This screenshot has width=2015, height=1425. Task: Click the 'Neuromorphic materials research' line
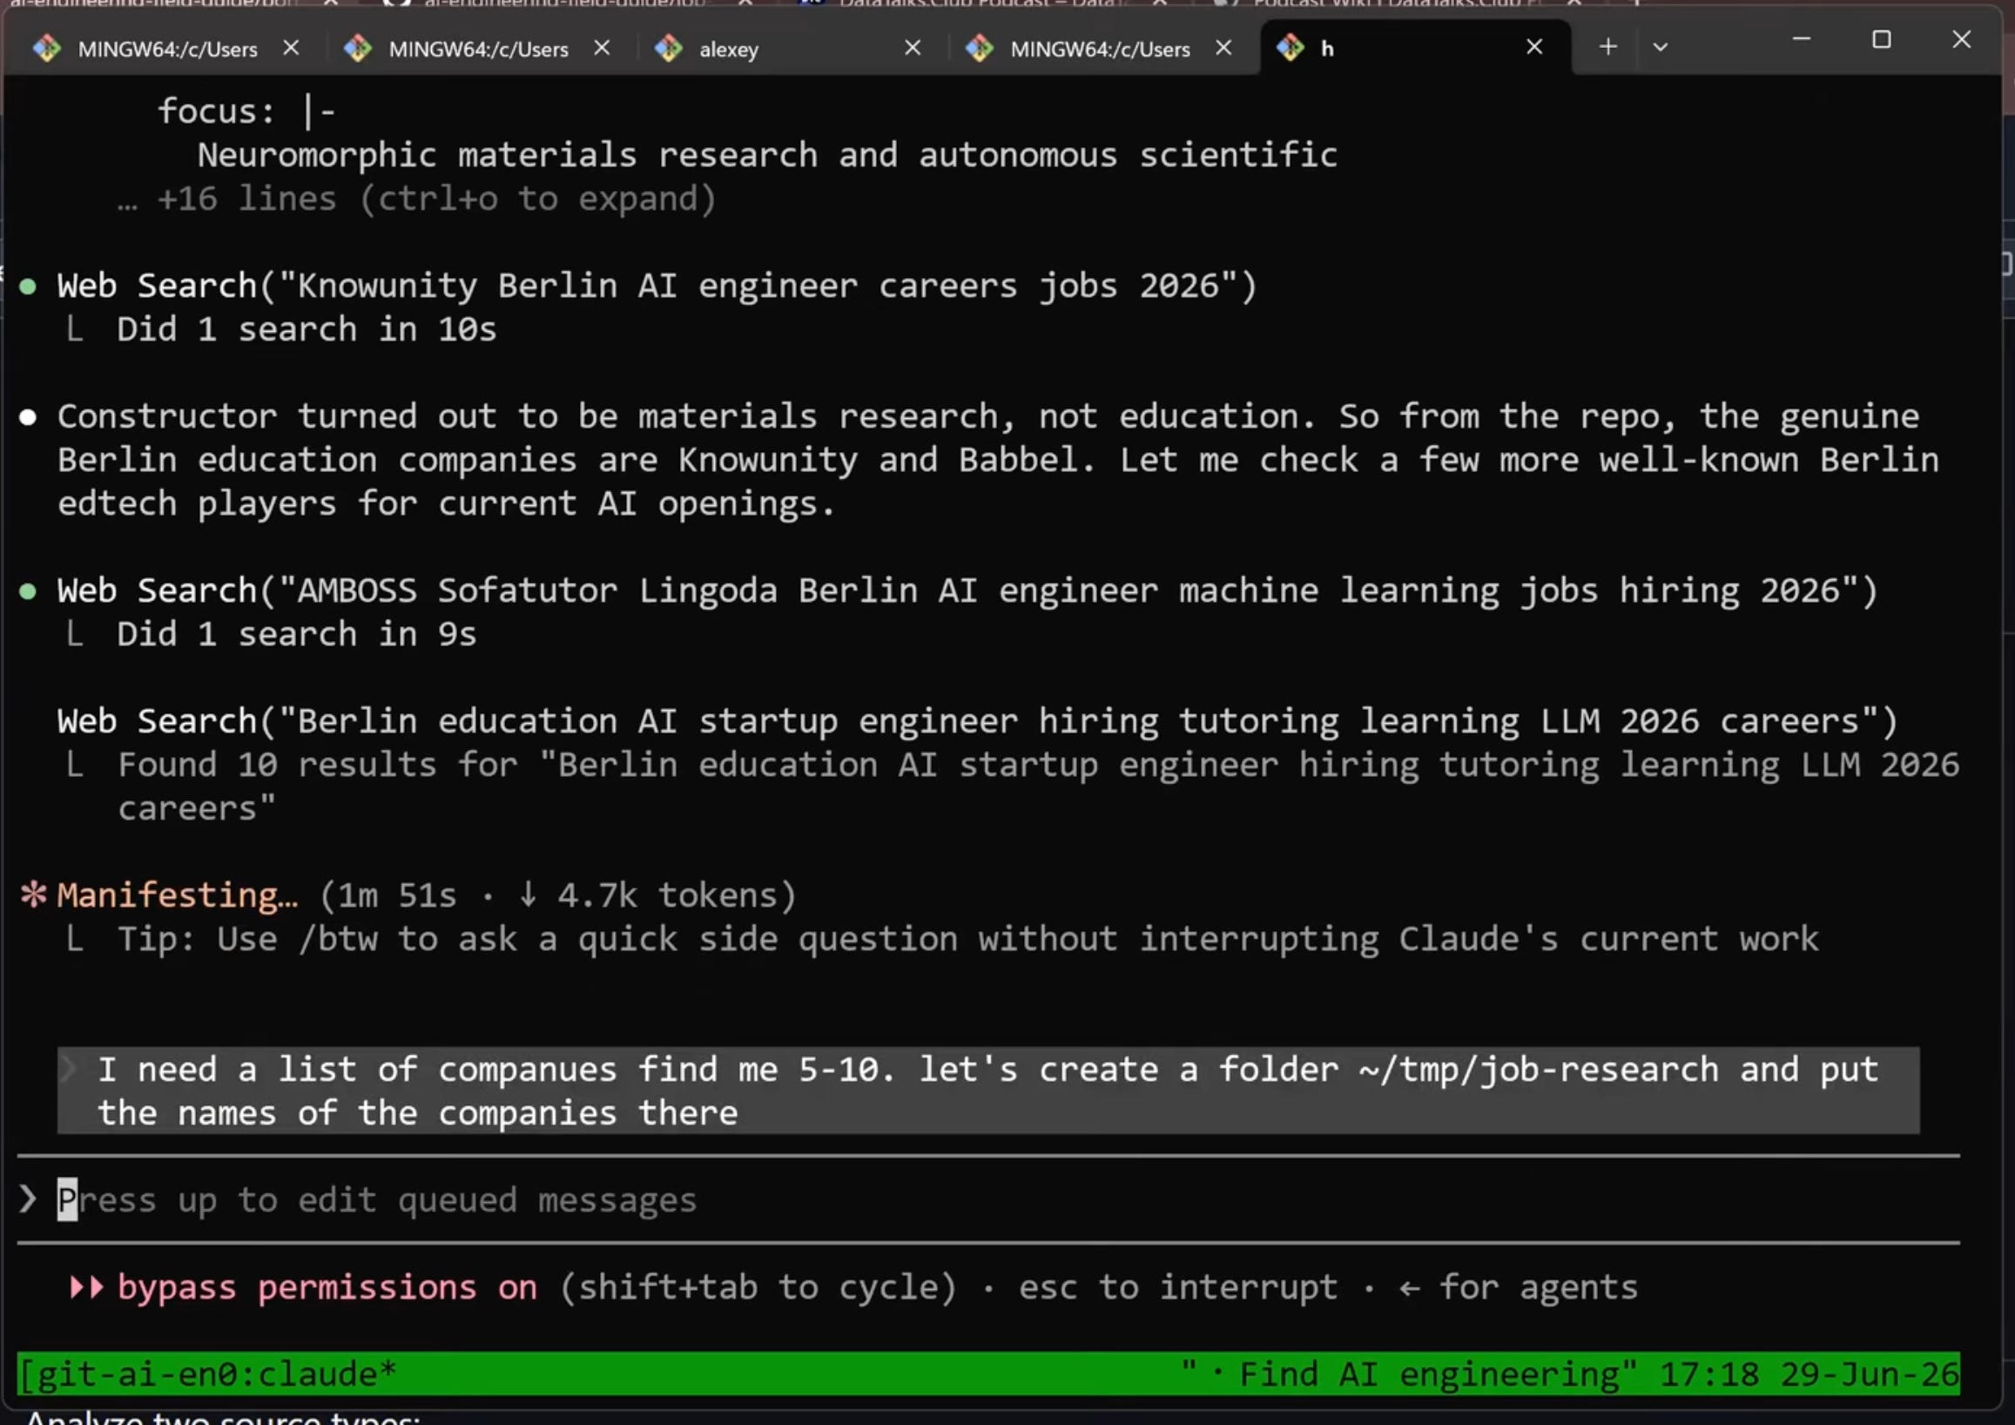(x=767, y=156)
